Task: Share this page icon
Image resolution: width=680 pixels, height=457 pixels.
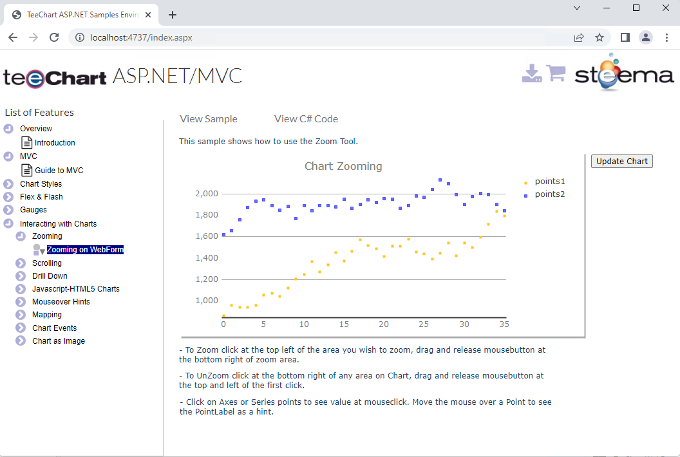Action: [579, 38]
